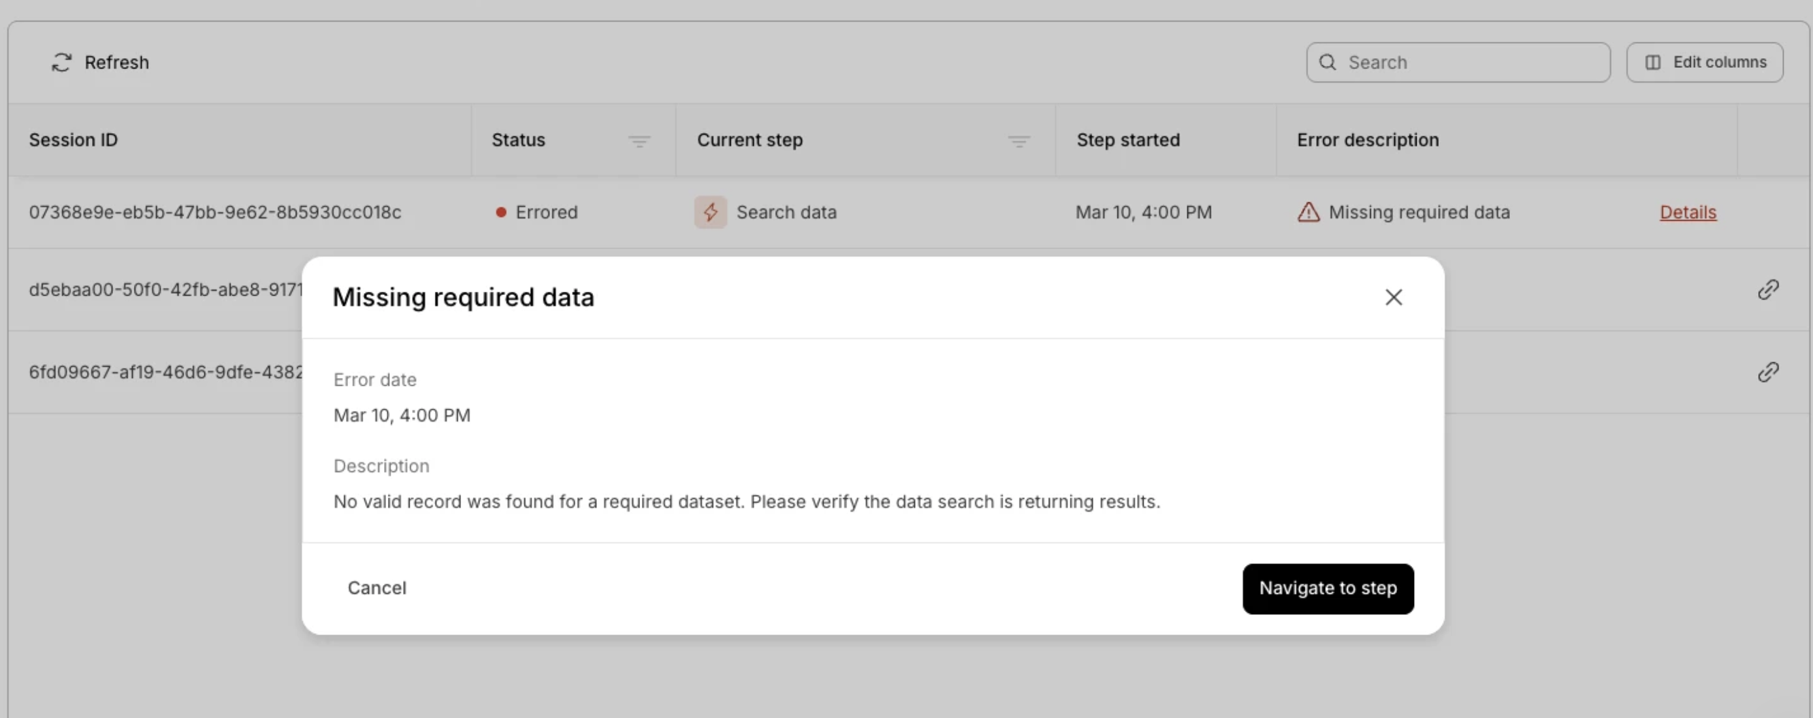The image size is (1813, 718).
Task: Click the Refresh icon
Action: point(61,63)
